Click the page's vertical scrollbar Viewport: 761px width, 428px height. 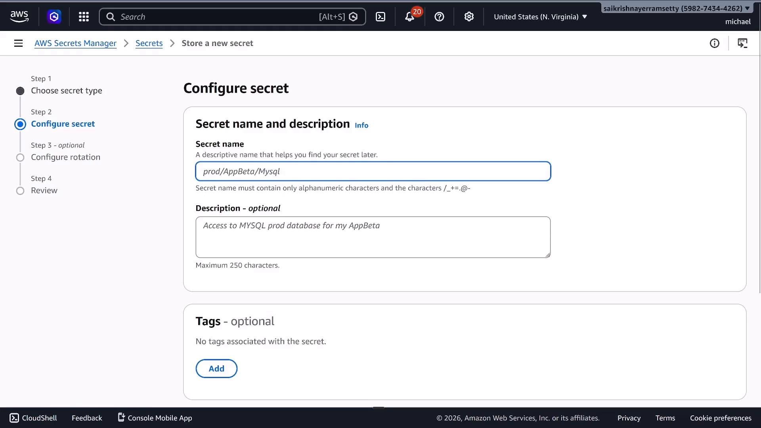(x=759, y=162)
